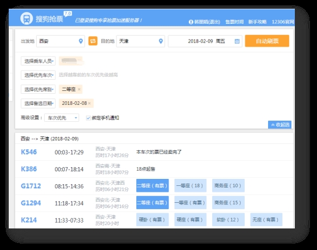Open the 选择乘车人员 dropdown
This screenshot has width=317, height=250.
coord(38,61)
